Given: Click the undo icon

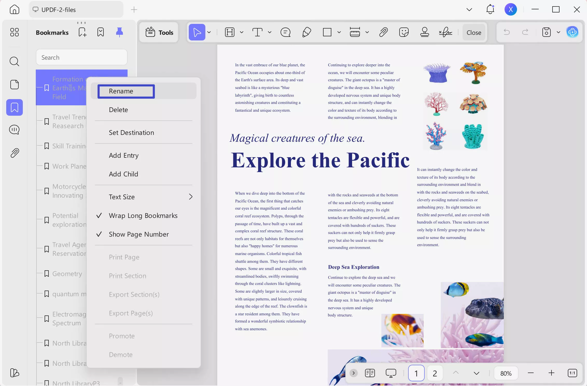Looking at the screenshot, I should [506, 32].
